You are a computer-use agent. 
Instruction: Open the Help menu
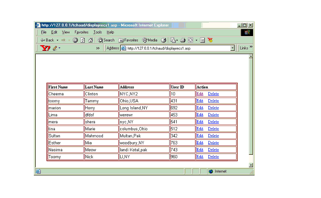[110, 32]
